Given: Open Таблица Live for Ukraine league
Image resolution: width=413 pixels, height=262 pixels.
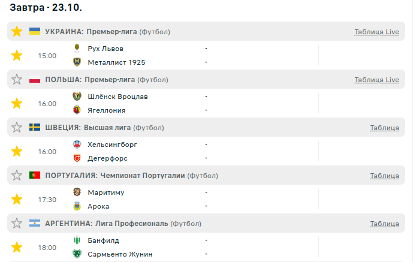Looking at the screenshot, I should tap(376, 32).
